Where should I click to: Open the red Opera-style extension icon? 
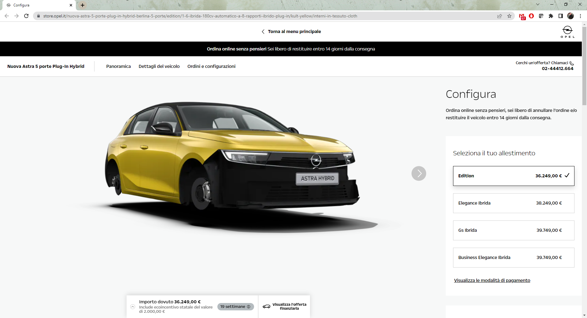[x=531, y=16]
